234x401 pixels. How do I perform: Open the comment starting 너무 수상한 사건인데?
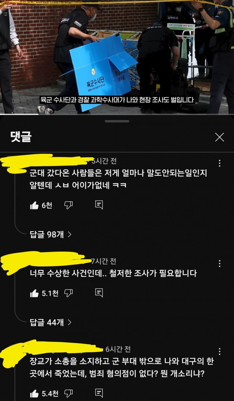[x=113, y=273]
